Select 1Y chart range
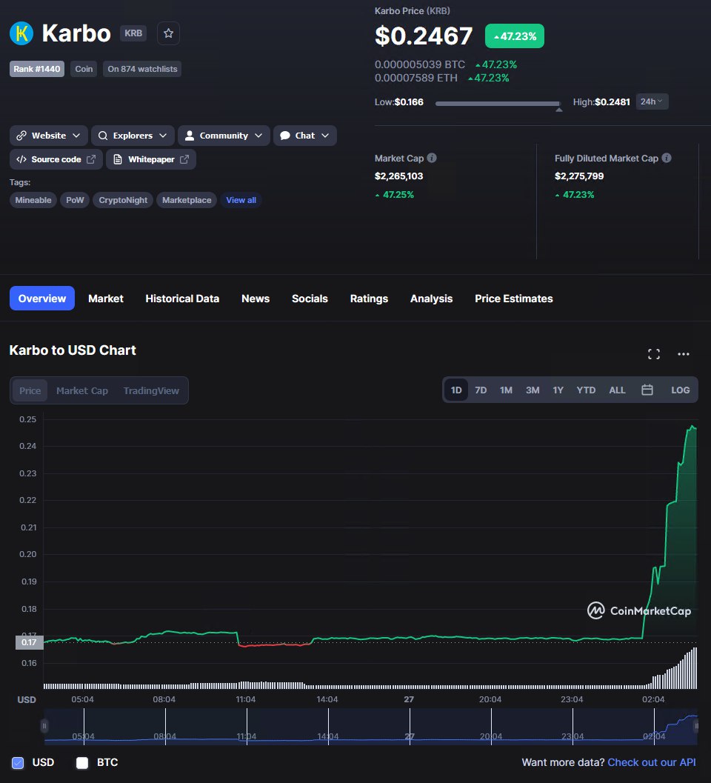The image size is (711, 783). [558, 390]
